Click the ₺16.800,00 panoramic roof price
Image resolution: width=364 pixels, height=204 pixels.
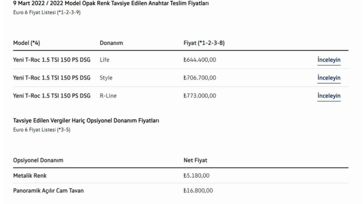[198, 191]
